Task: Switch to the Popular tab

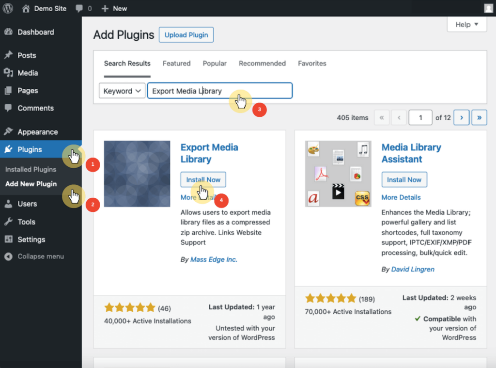Action: [215, 64]
